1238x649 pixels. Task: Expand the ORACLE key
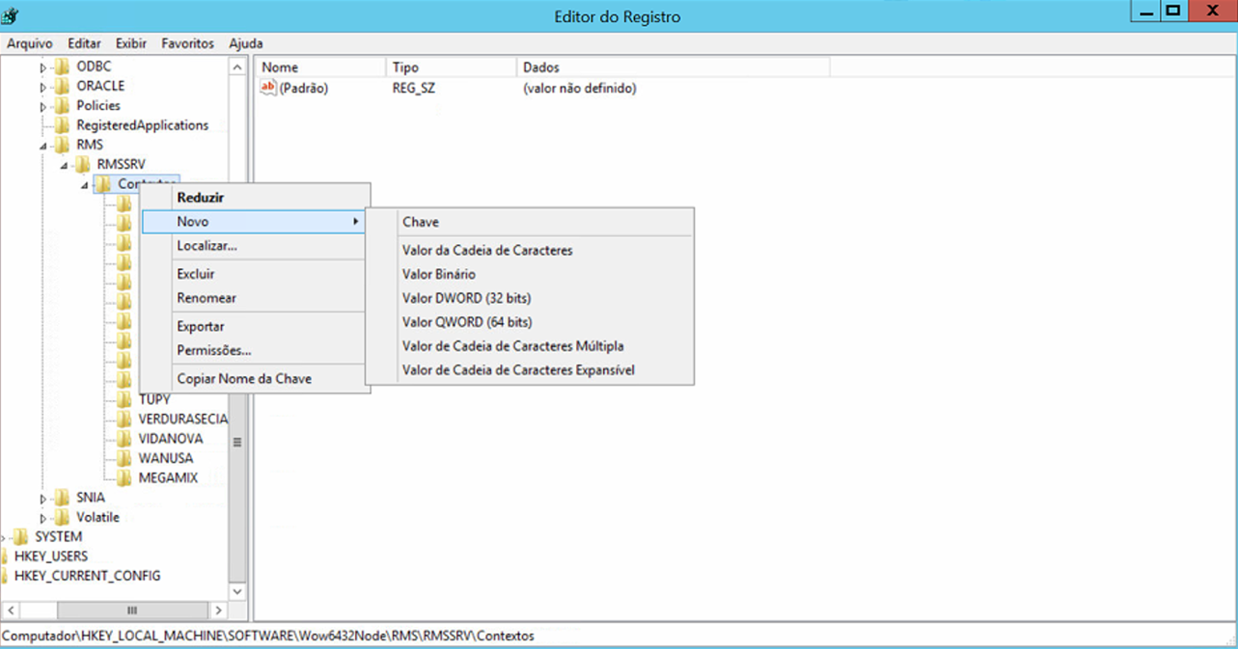click(43, 87)
